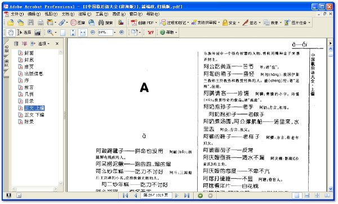Click the page number field 第29/1319页
This screenshot has width=338, height=204.
[x=156, y=195]
